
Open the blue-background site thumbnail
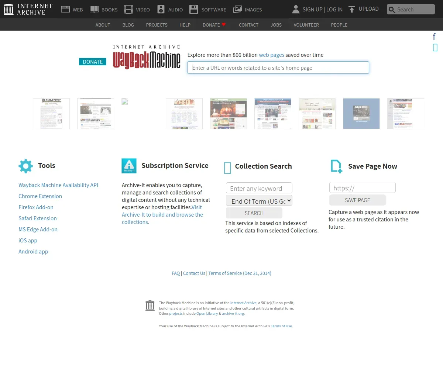point(361,114)
